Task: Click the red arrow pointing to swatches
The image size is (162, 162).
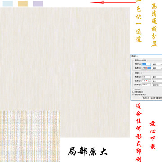Action: 113,2
